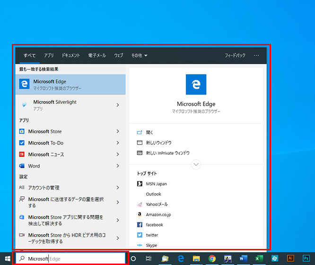Expand the その他 dropdown filter
The image size is (315, 265).
[139, 55]
